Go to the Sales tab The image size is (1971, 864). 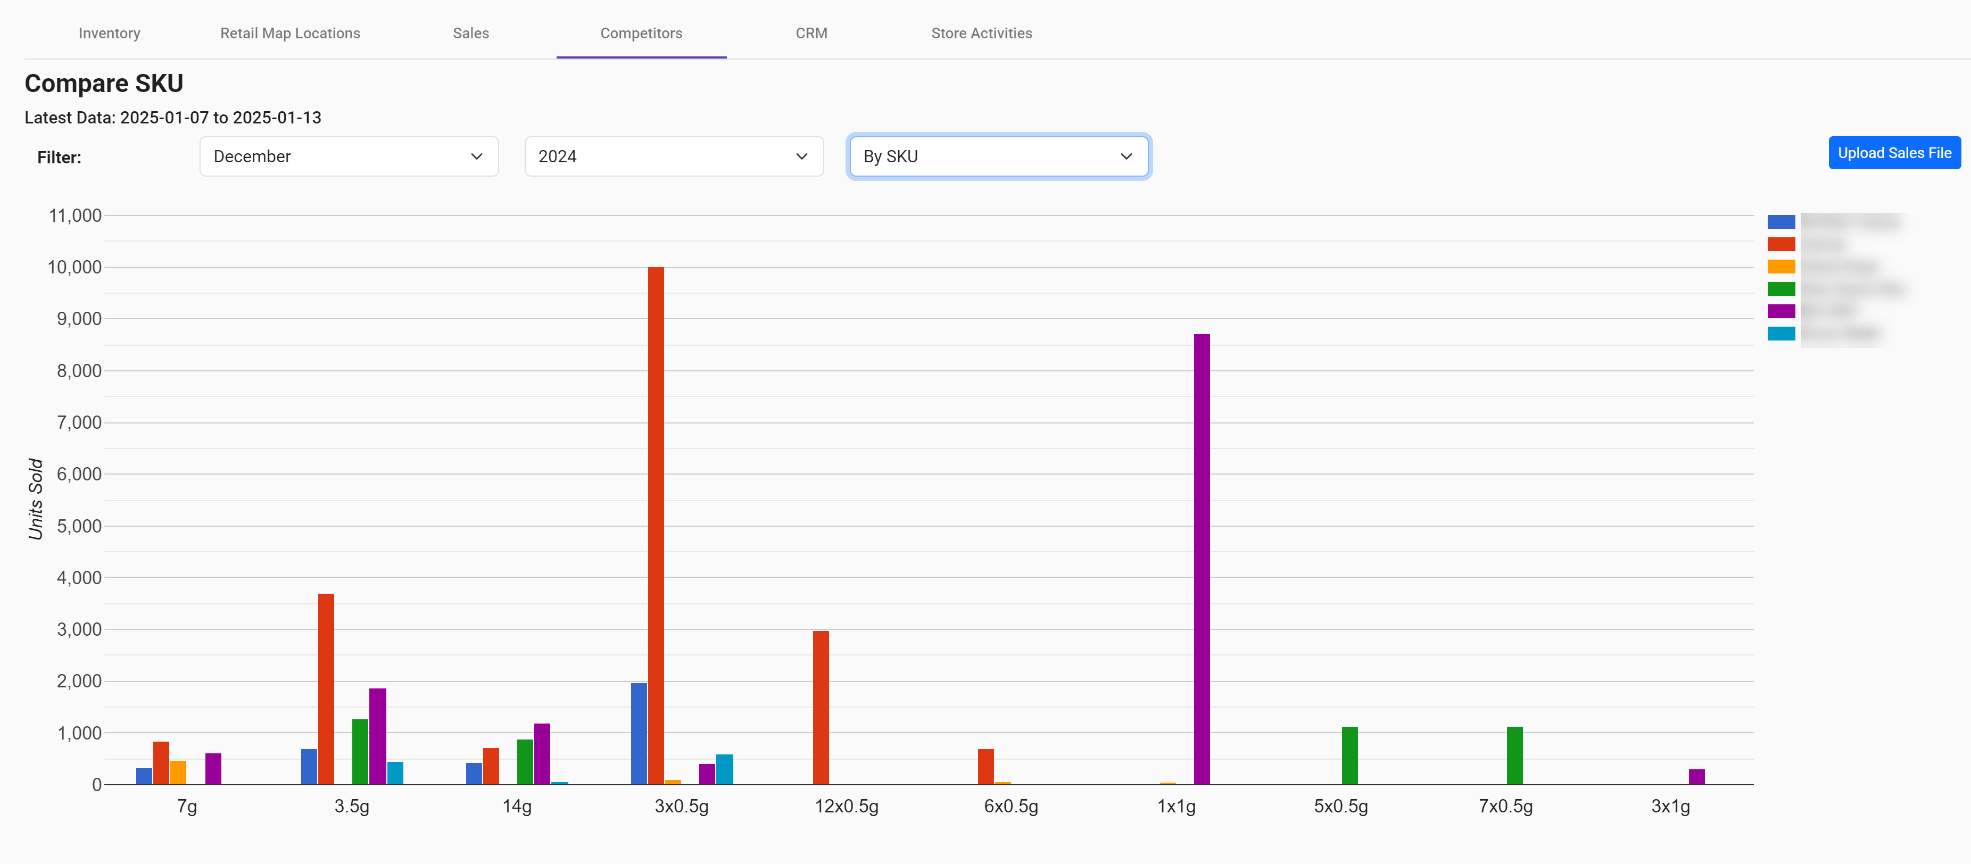pos(470,33)
